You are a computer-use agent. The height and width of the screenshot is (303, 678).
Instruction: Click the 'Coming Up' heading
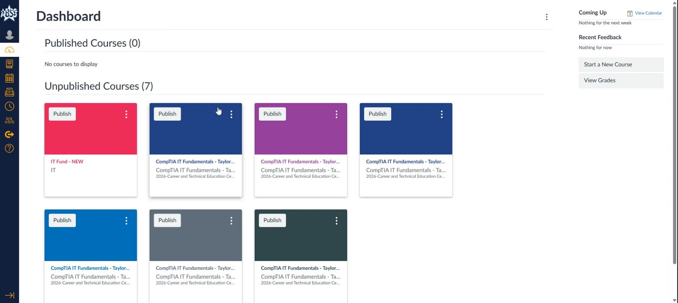[x=593, y=13]
